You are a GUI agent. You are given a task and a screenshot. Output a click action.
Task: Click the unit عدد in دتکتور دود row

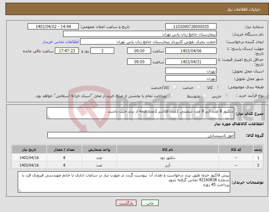[x=99, y=157]
